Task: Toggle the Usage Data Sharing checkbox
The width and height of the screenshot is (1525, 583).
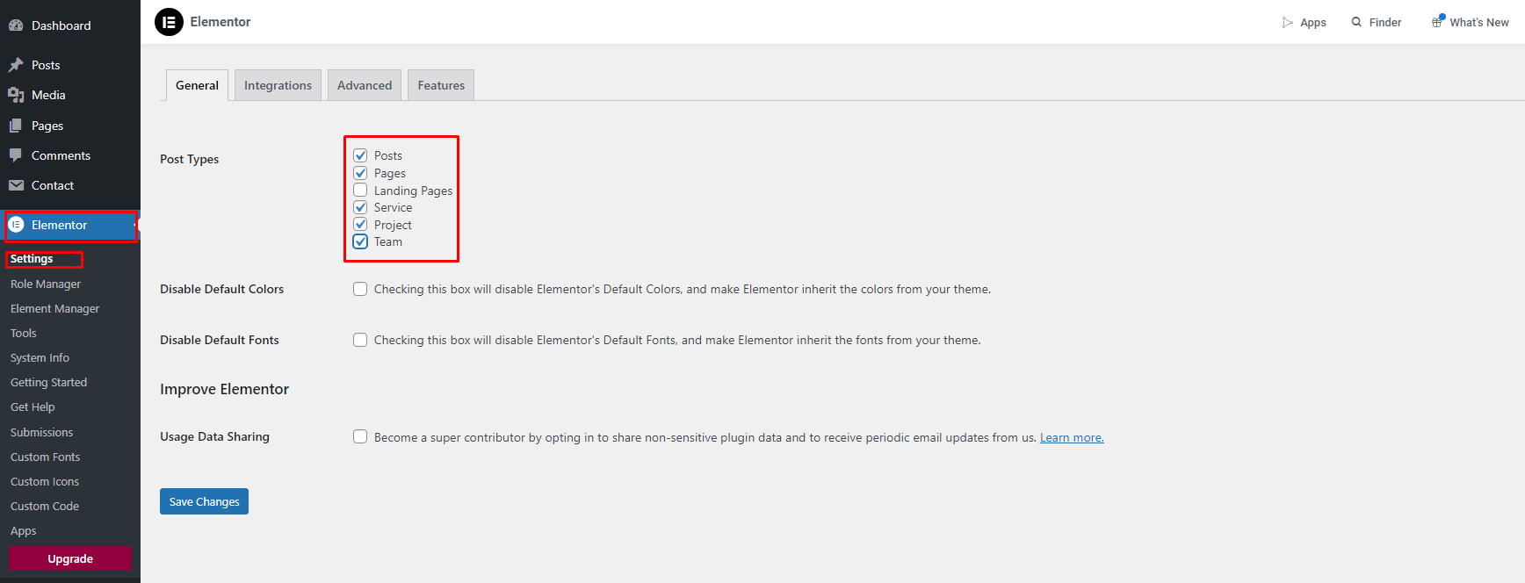Action: coord(360,436)
